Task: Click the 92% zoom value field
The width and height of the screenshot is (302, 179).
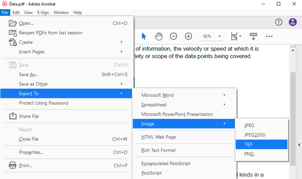Action: 207,36
